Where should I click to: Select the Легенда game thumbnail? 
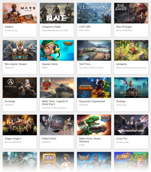pyautogui.click(x=20, y=162)
